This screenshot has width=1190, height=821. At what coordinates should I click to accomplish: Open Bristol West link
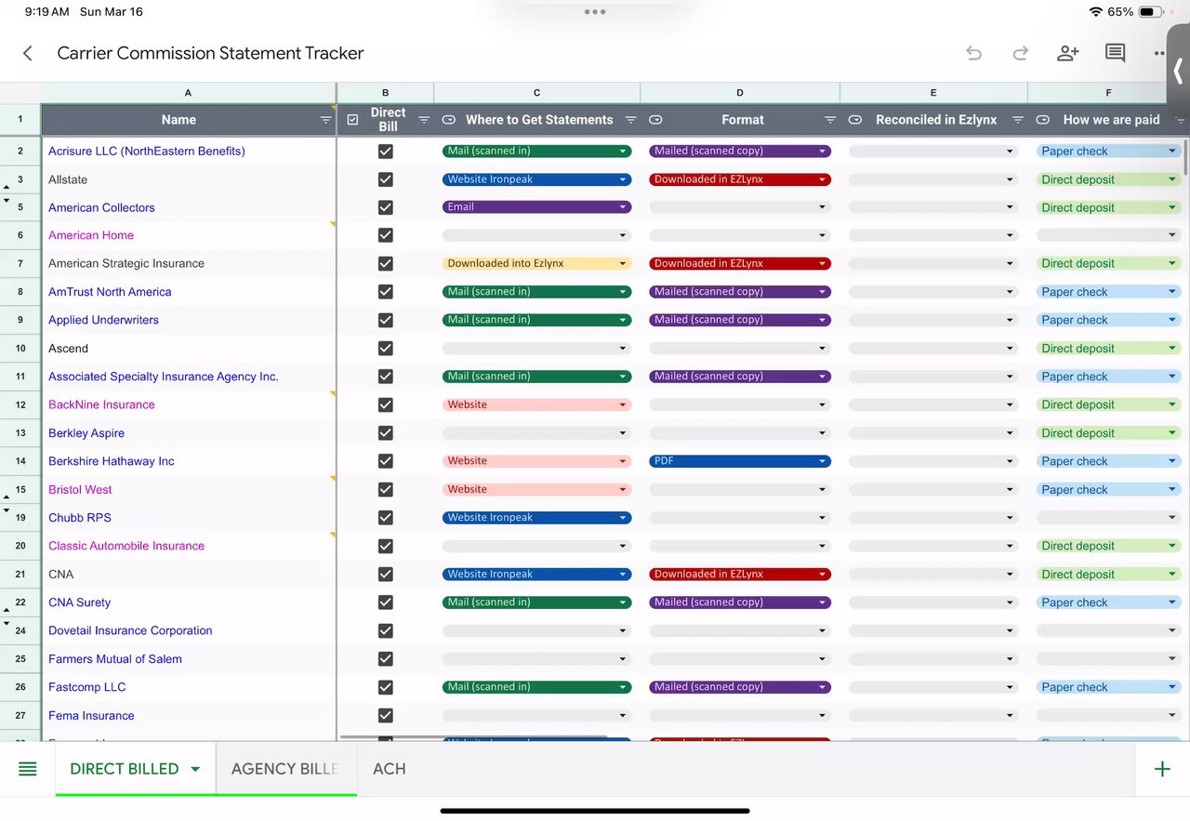[x=80, y=490]
